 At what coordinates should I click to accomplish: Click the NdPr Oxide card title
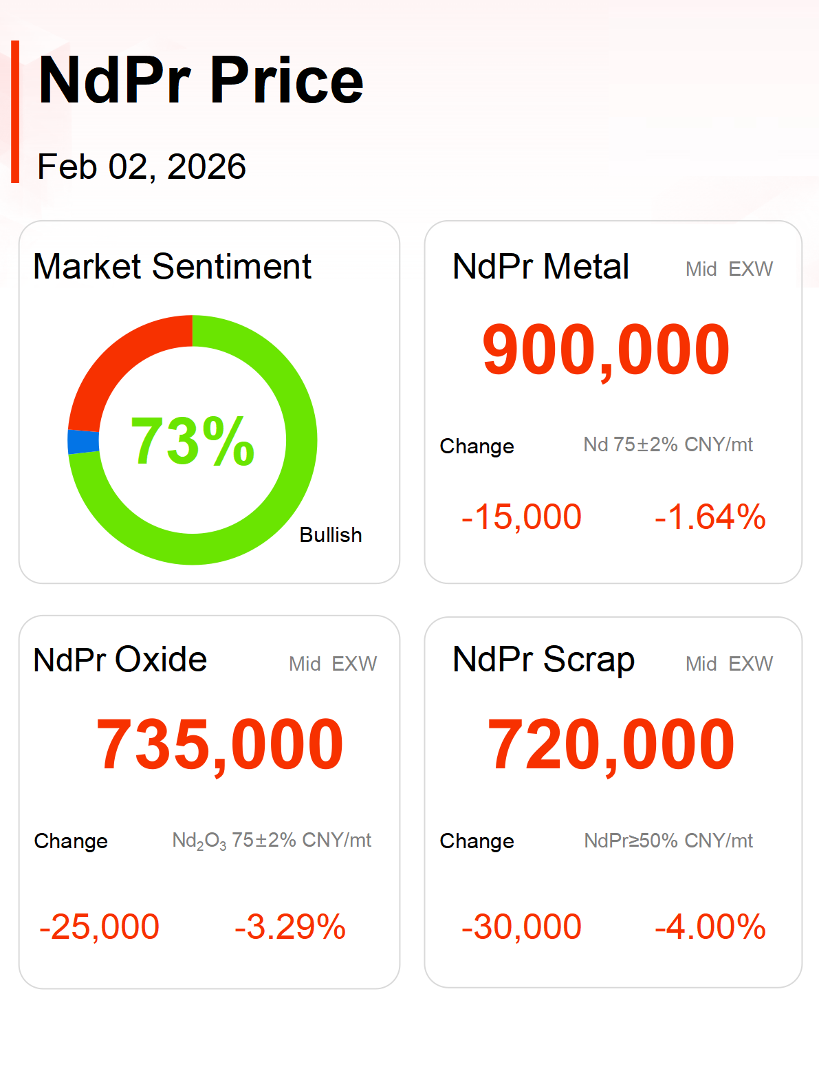tap(120, 660)
